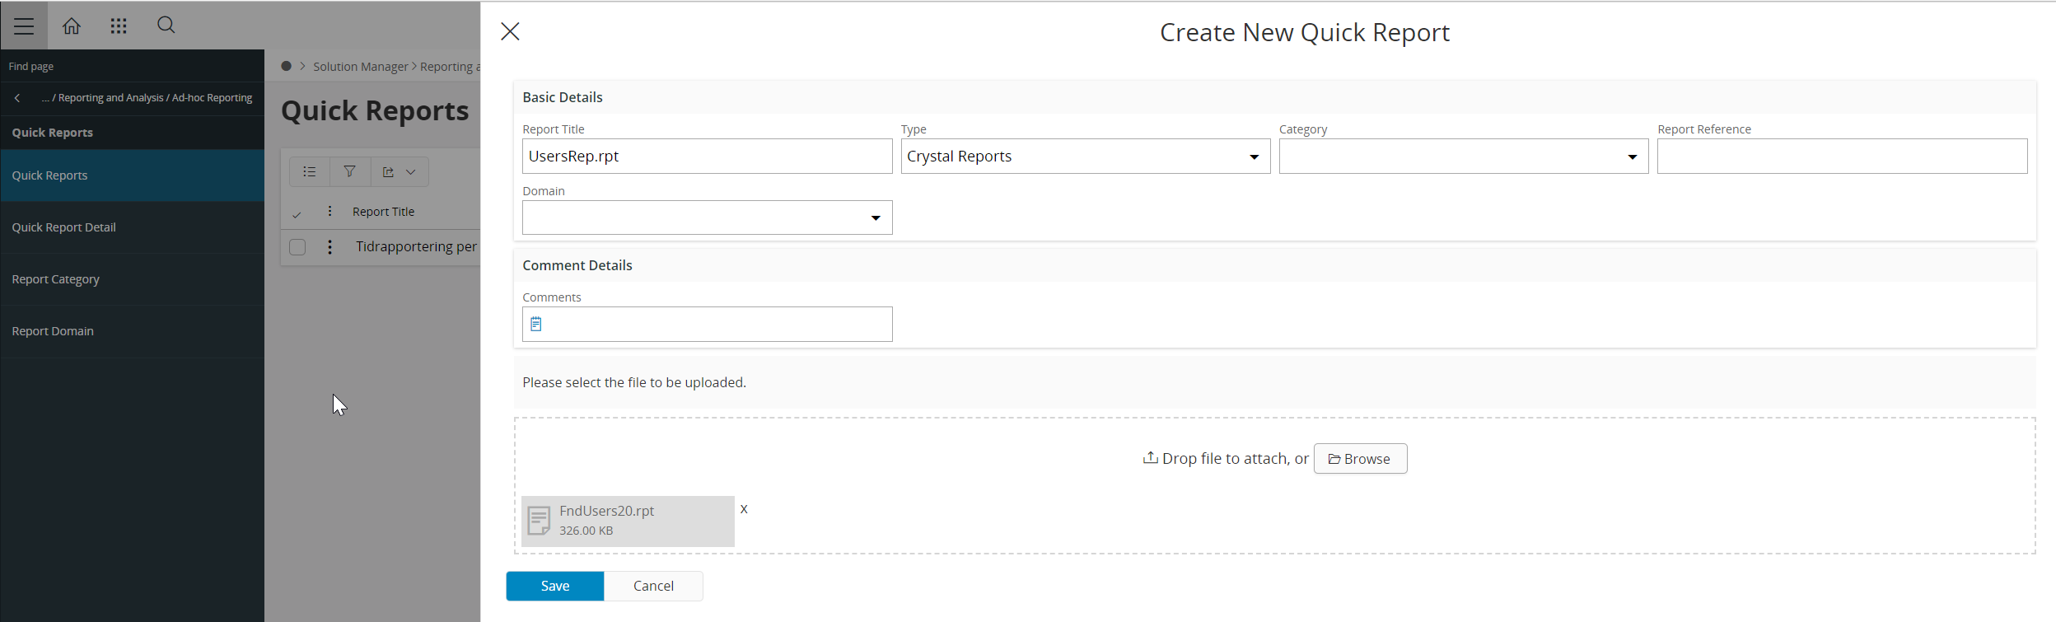The height and width of the screenshot is (622, 2056).
Task: Go to the home page icon
Action: (x=72, y=26)
